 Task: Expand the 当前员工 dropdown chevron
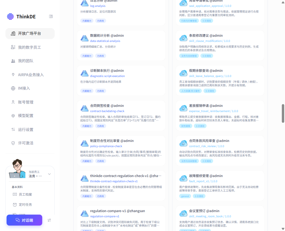pyautogui.click(x=49, y=174)
